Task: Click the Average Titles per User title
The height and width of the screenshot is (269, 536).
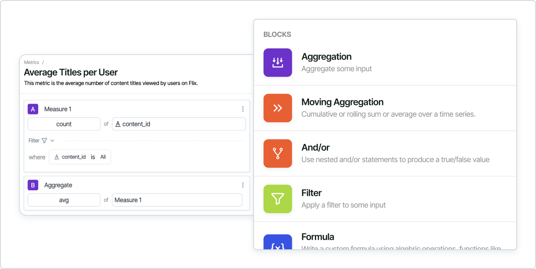Action: tap(71, 73)
